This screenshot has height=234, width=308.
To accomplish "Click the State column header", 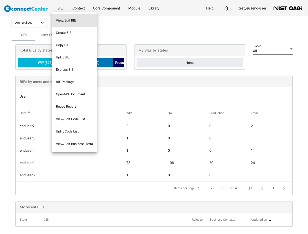I will point(23,220).
